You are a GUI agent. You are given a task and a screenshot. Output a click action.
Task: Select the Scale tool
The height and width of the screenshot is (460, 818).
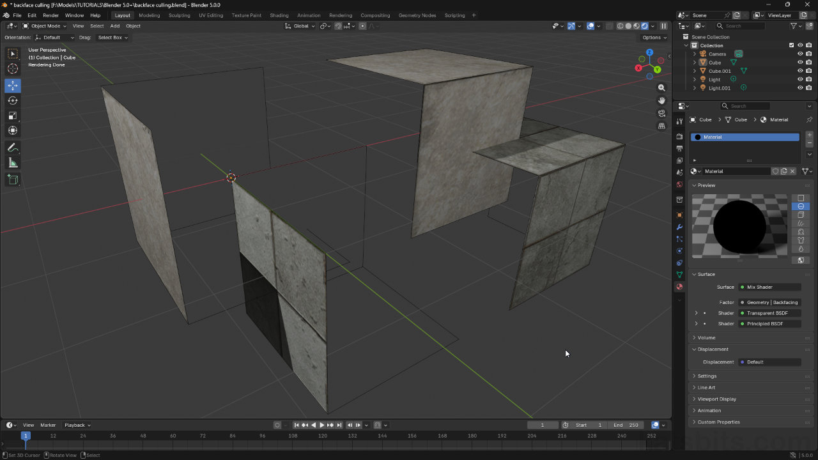pyautogui.click(x=13, y=116)
